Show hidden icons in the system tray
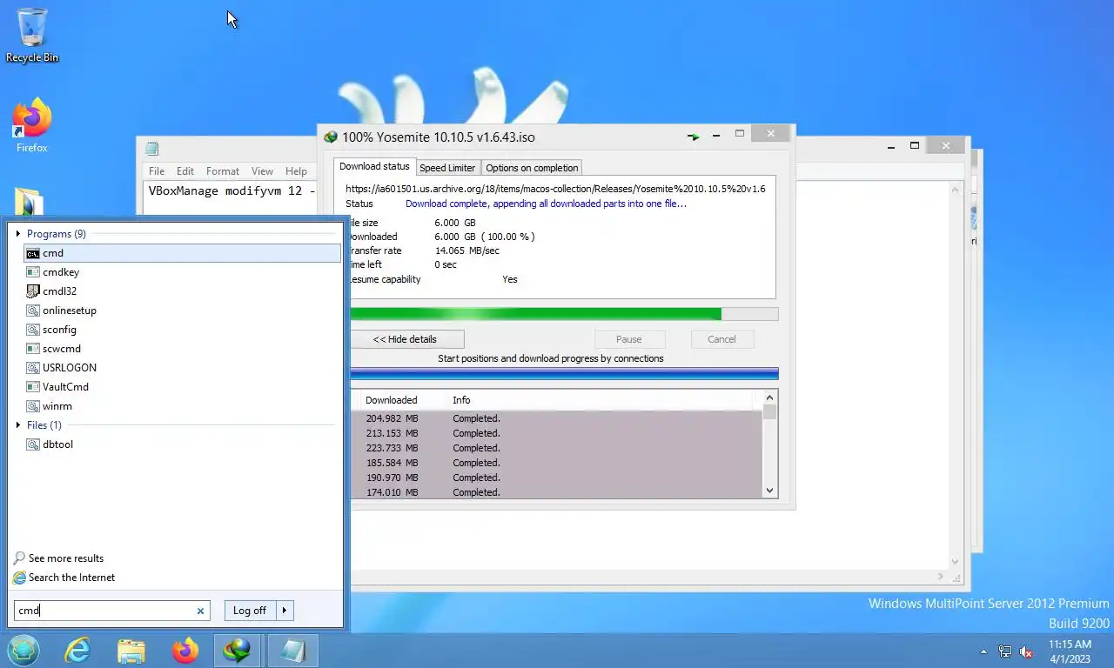The height and width of the screenshot is (668, 1114). coord(983,651)
